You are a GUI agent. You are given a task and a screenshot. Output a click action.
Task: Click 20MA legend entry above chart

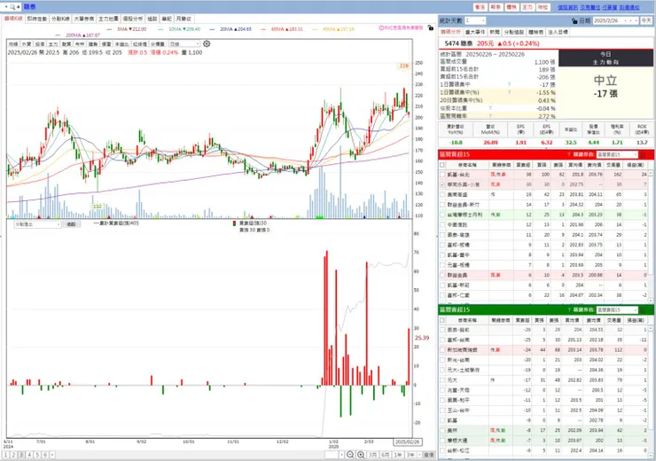pyautogui.click(x=231, y=29)
